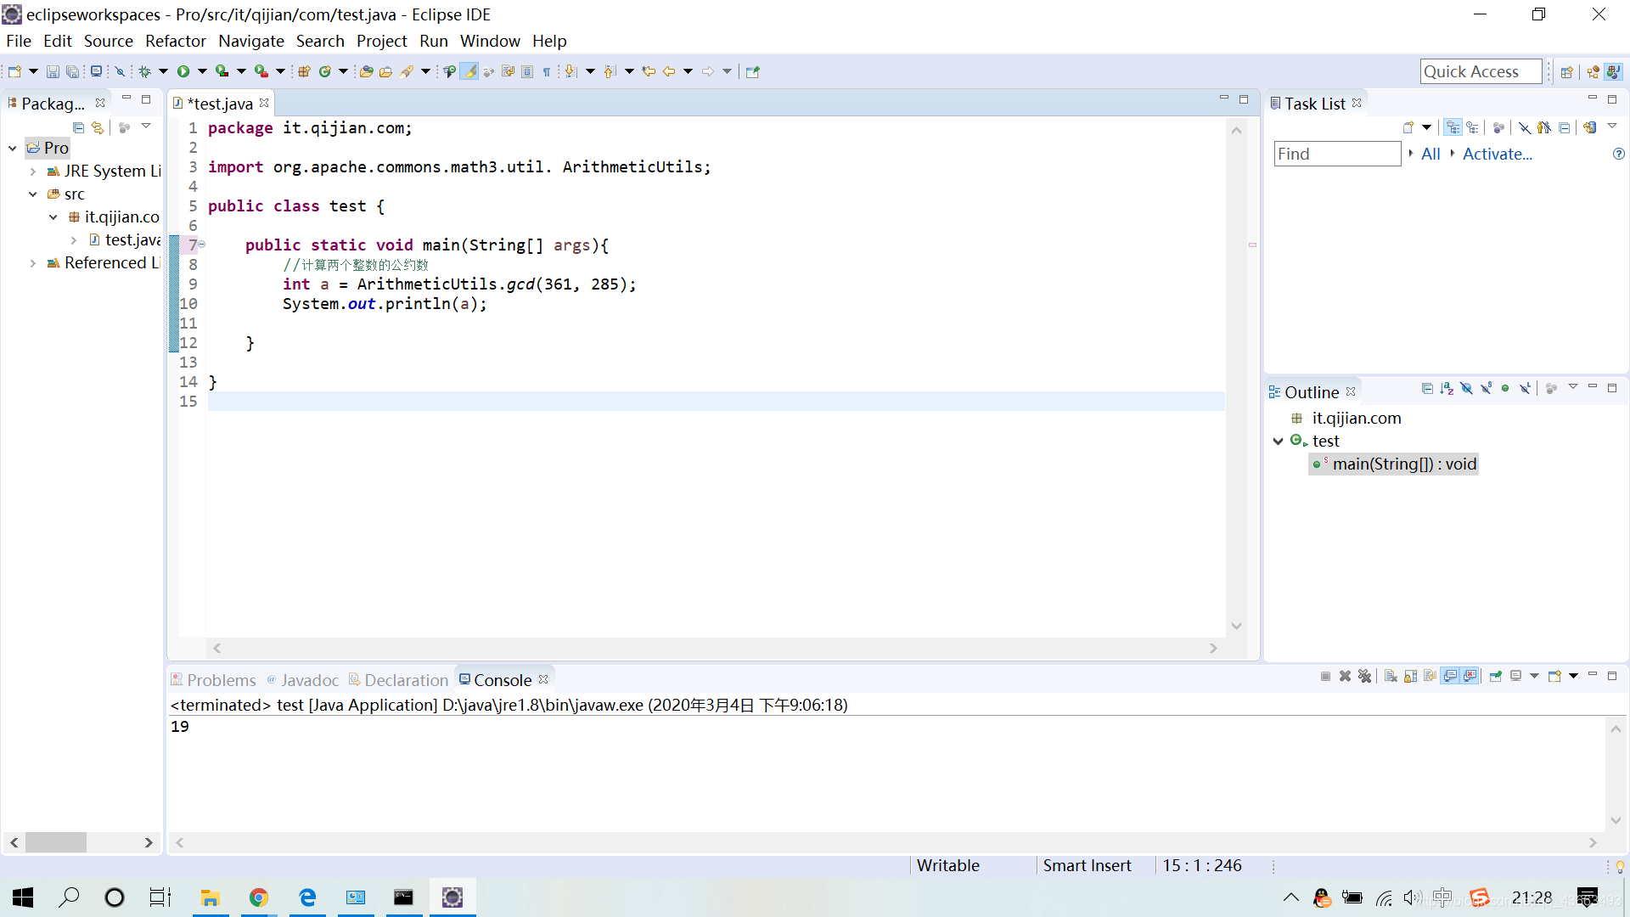Click the Clear Console icon

click(1391, 676)
